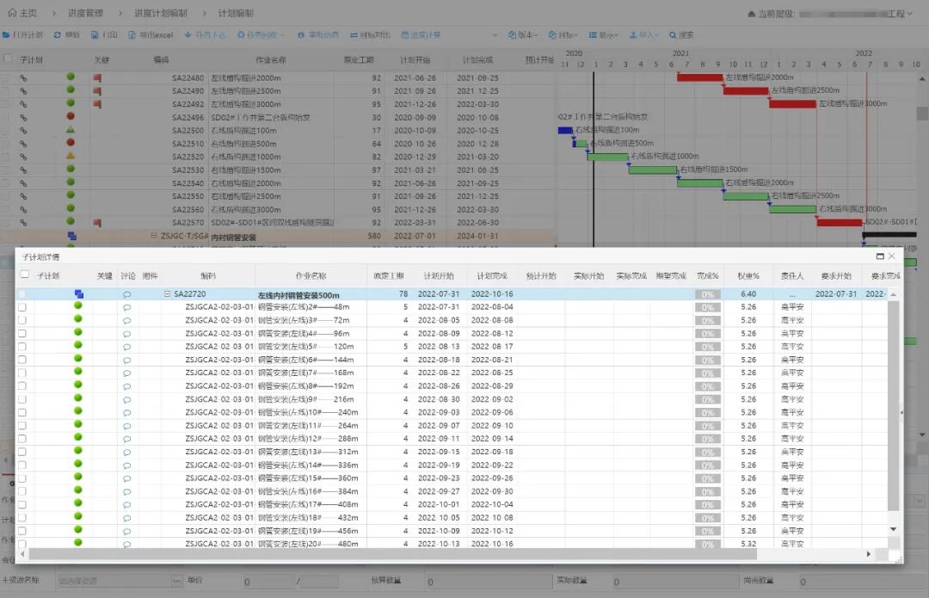This screenshot has width=929, height=598.
Task: Click the 0% progress bar in the 2#——48m row
Action: click(x=708, y=307)
